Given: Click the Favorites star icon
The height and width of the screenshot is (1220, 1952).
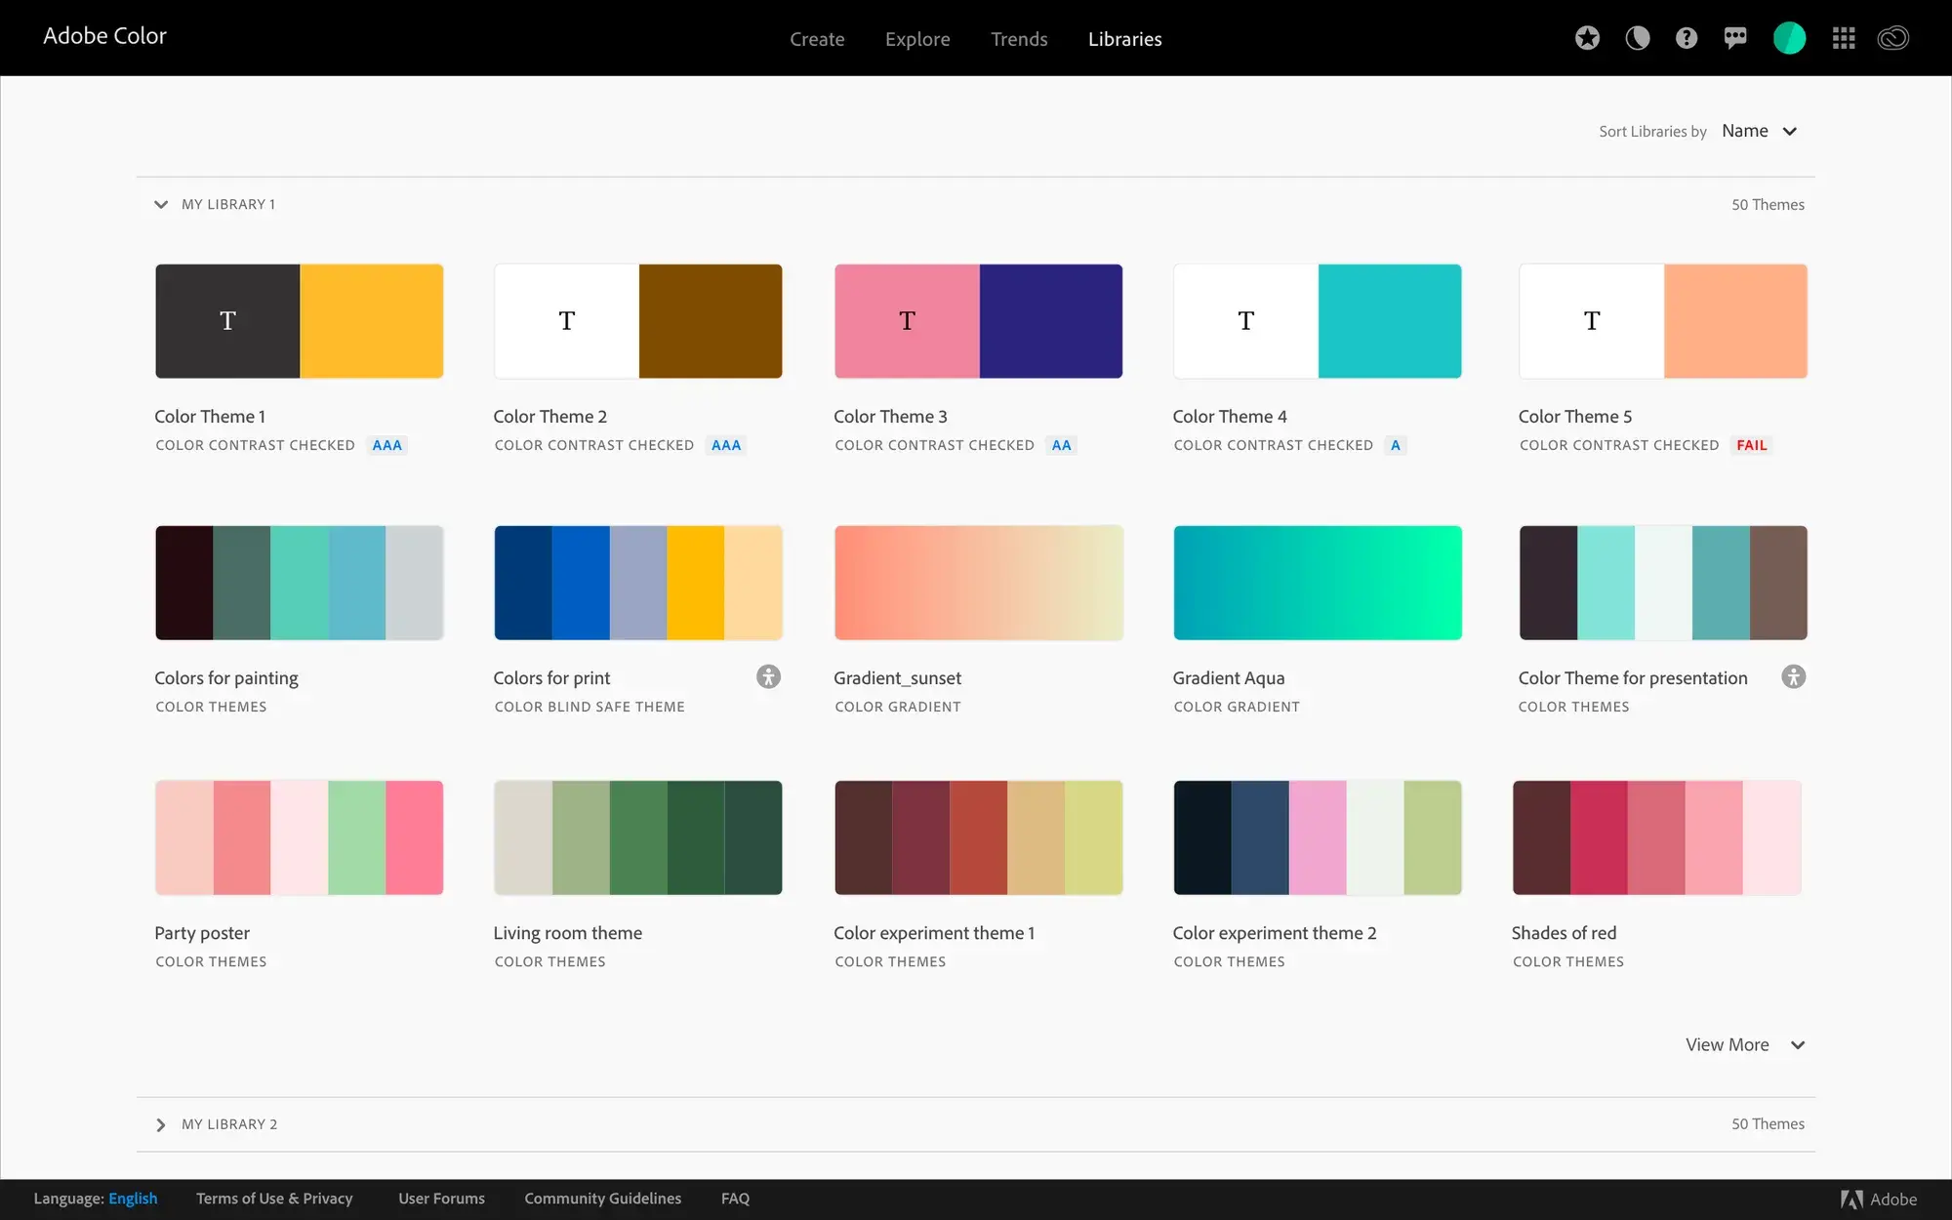Looking at the screenshot, I should pyautogui.click(x=1587, y=38).
